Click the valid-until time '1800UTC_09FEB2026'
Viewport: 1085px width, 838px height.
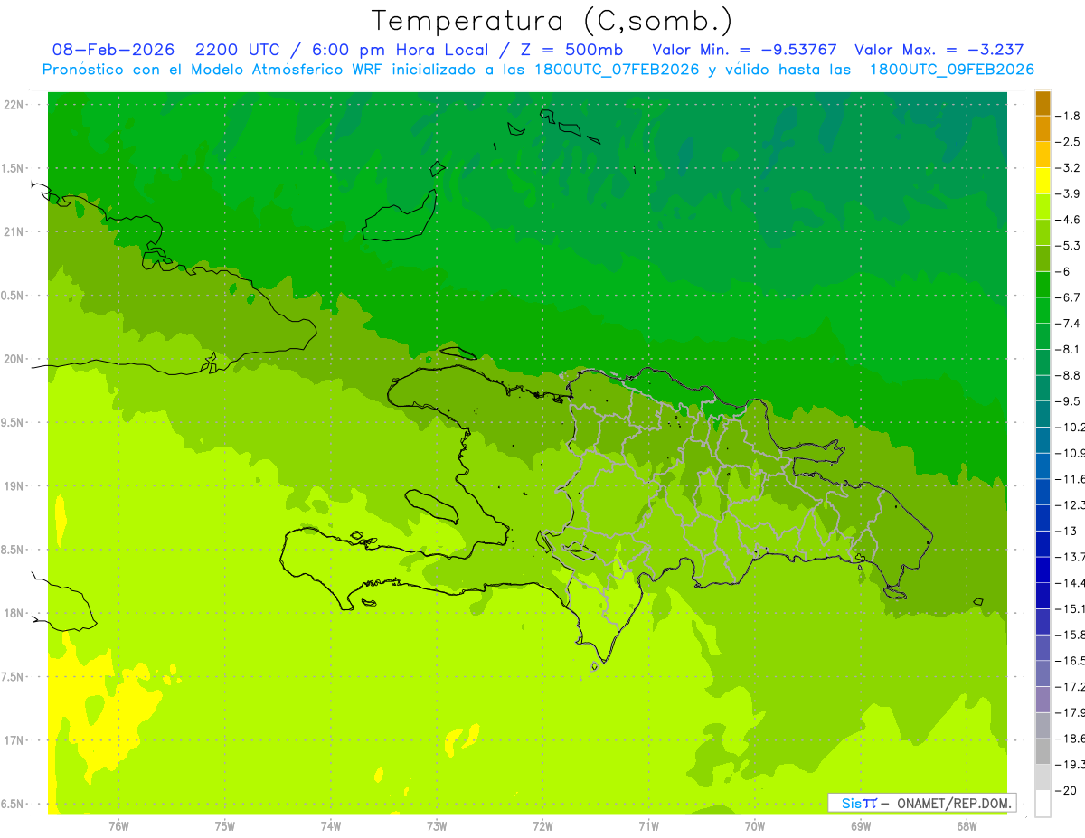point(951,70)
